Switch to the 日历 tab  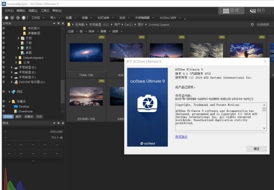click(x=39, y=117)
